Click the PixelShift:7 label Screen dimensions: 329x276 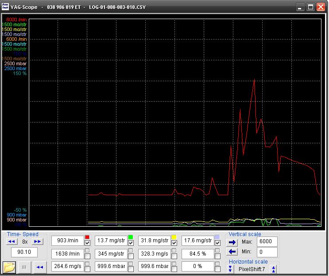click(252, 269)
